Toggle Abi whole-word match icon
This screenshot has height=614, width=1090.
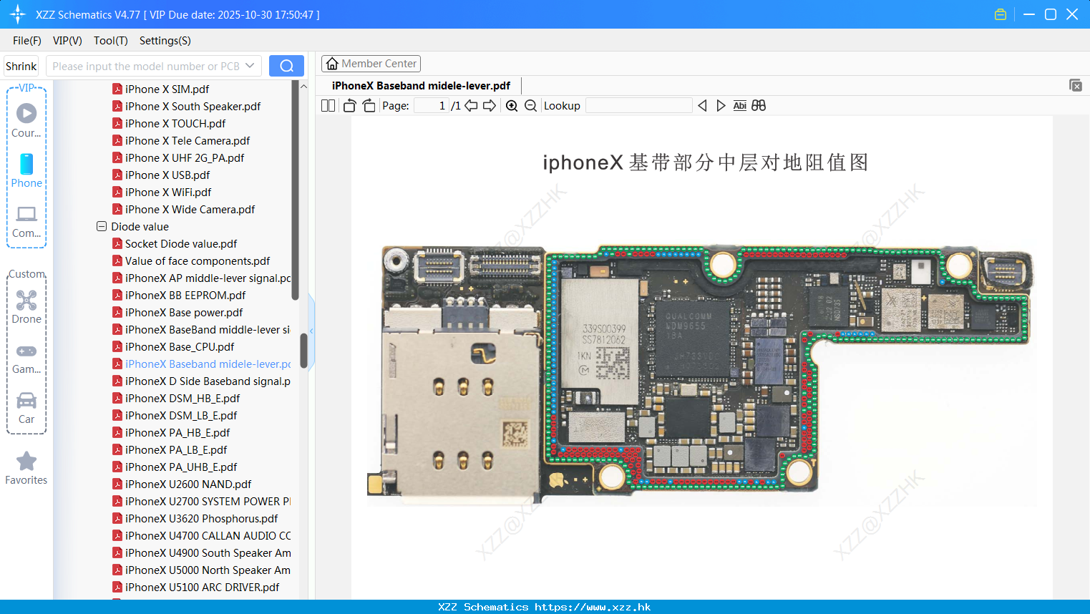tap(740, 105)
